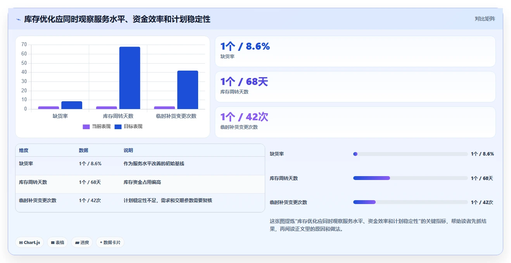511x263 pixels.
Task: Select 缺货率 in the table row
Action: (x=26, y=164)
